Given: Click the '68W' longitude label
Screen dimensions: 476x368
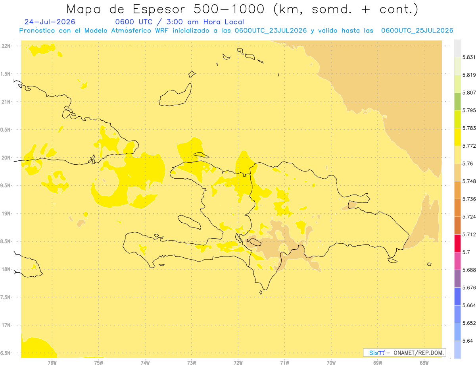Looking at the screenshot, I should pos(424,362).
